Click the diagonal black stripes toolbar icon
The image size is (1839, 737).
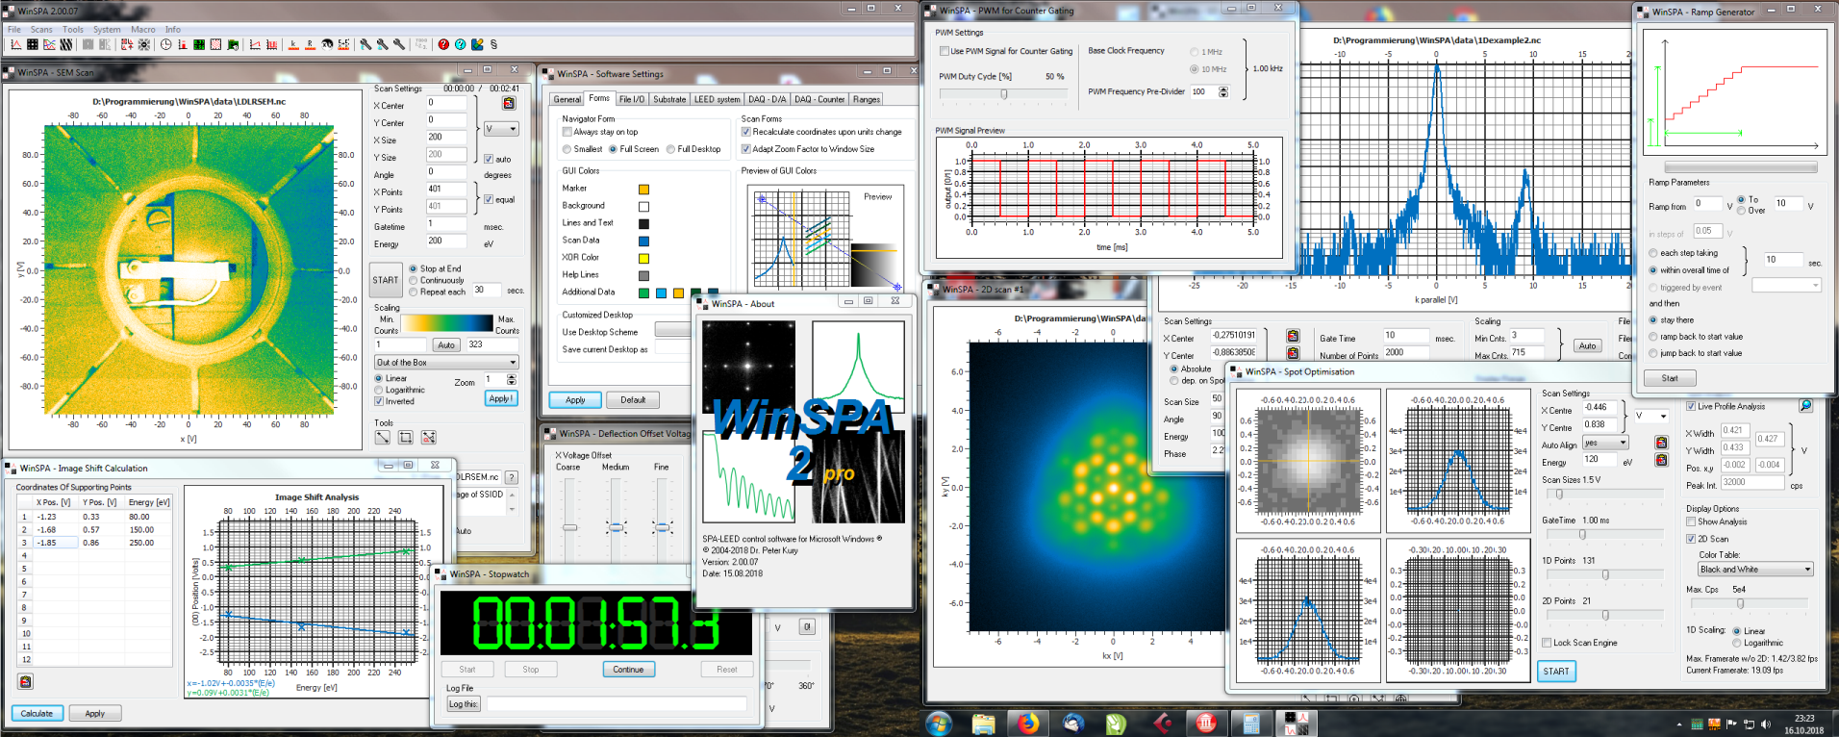[65, 44]
